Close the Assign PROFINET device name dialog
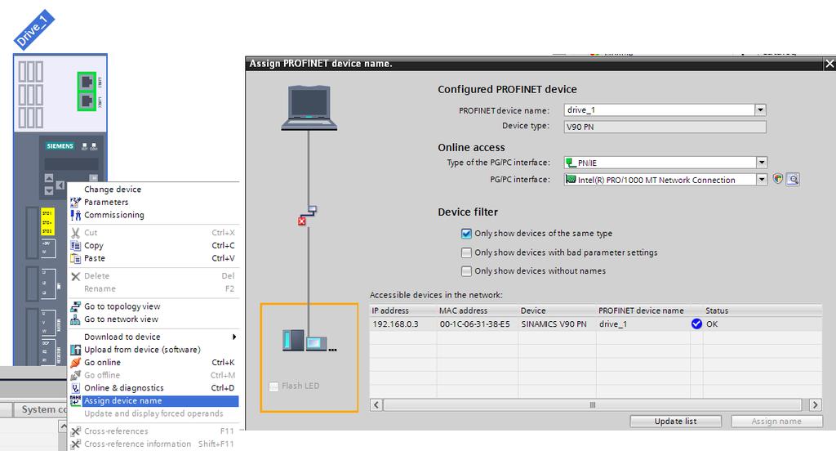The width and height of the screenshot is (836, 451). coord(829,64)
